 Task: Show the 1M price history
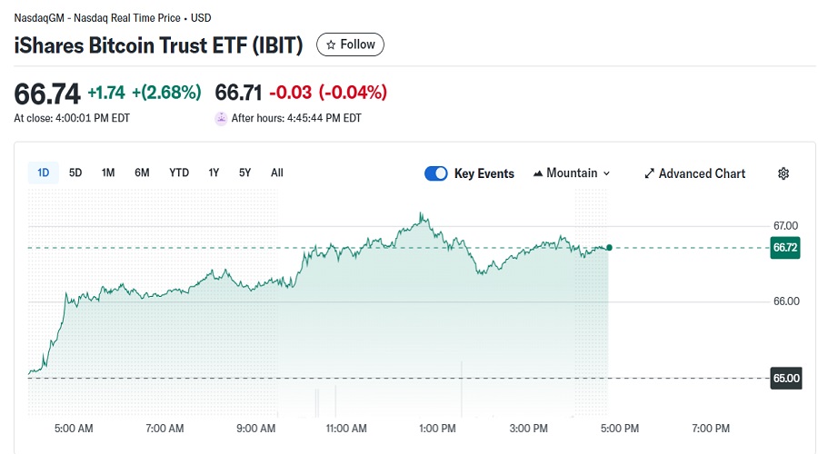(x=108, y=173)
